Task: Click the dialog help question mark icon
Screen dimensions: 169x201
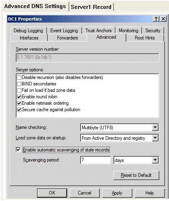Action: tap(156, 19)
